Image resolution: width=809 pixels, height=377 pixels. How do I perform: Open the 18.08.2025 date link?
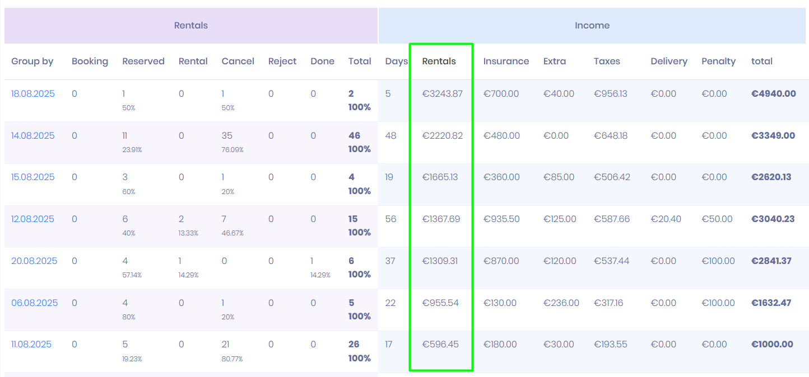pos(33,94)
